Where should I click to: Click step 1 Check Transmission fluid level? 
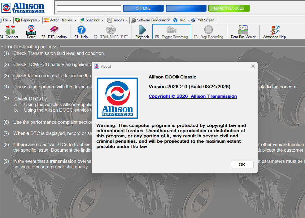click(59, 53)
